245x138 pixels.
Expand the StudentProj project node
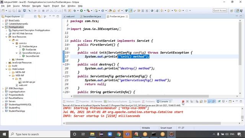coord(3,108)
